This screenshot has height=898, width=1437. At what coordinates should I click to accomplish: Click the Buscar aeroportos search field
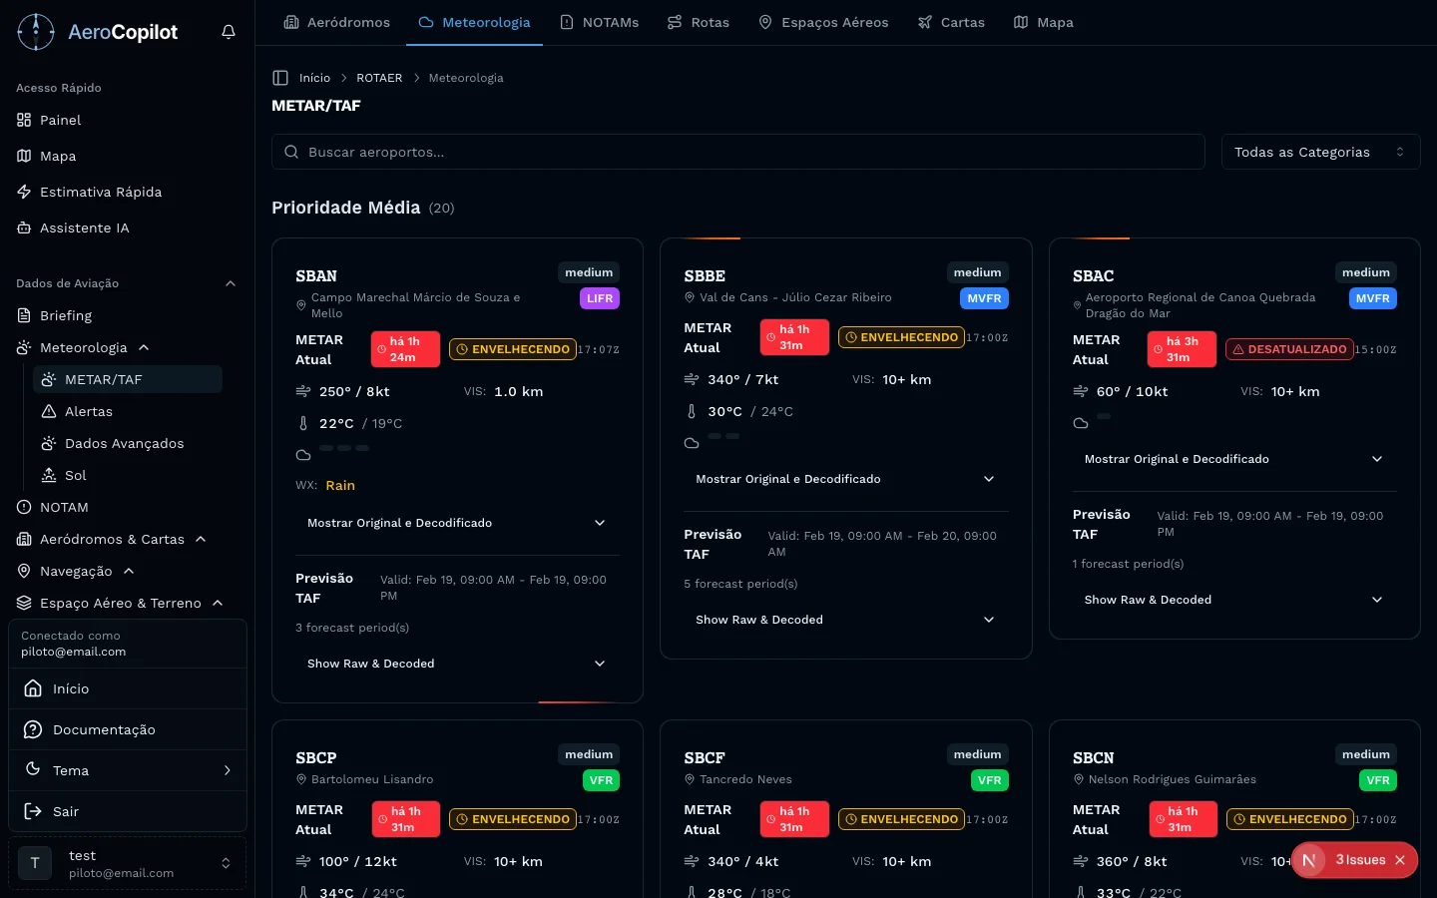[x=738, y=152]
